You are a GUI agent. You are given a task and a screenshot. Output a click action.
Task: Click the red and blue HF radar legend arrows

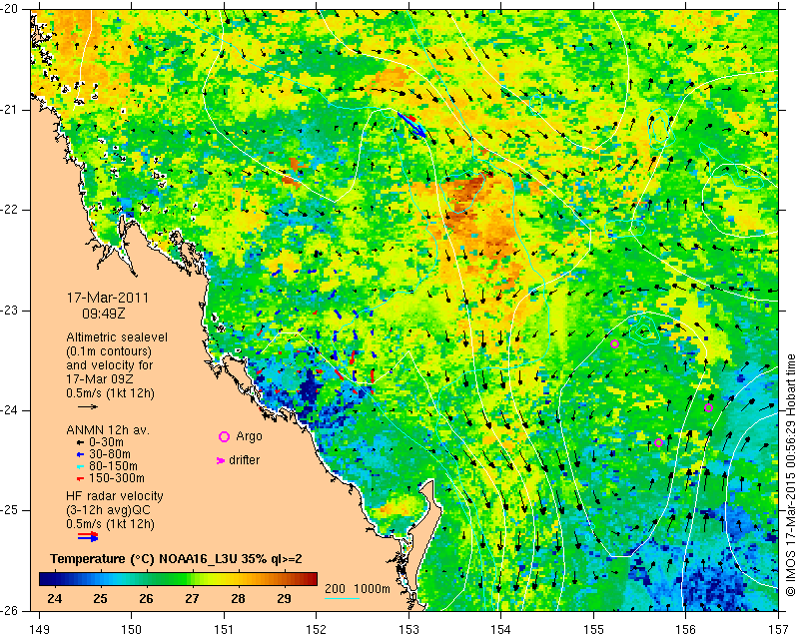pyautogui.click(x=88, y=537)
